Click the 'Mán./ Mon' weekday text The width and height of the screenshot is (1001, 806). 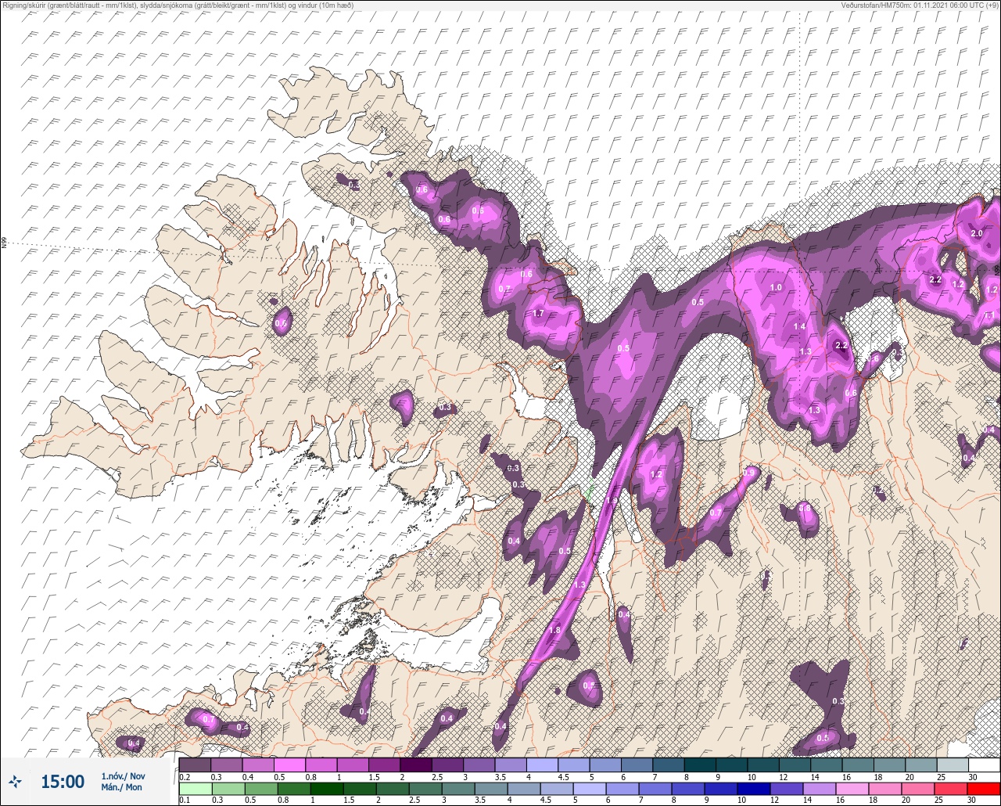point(122,787)
